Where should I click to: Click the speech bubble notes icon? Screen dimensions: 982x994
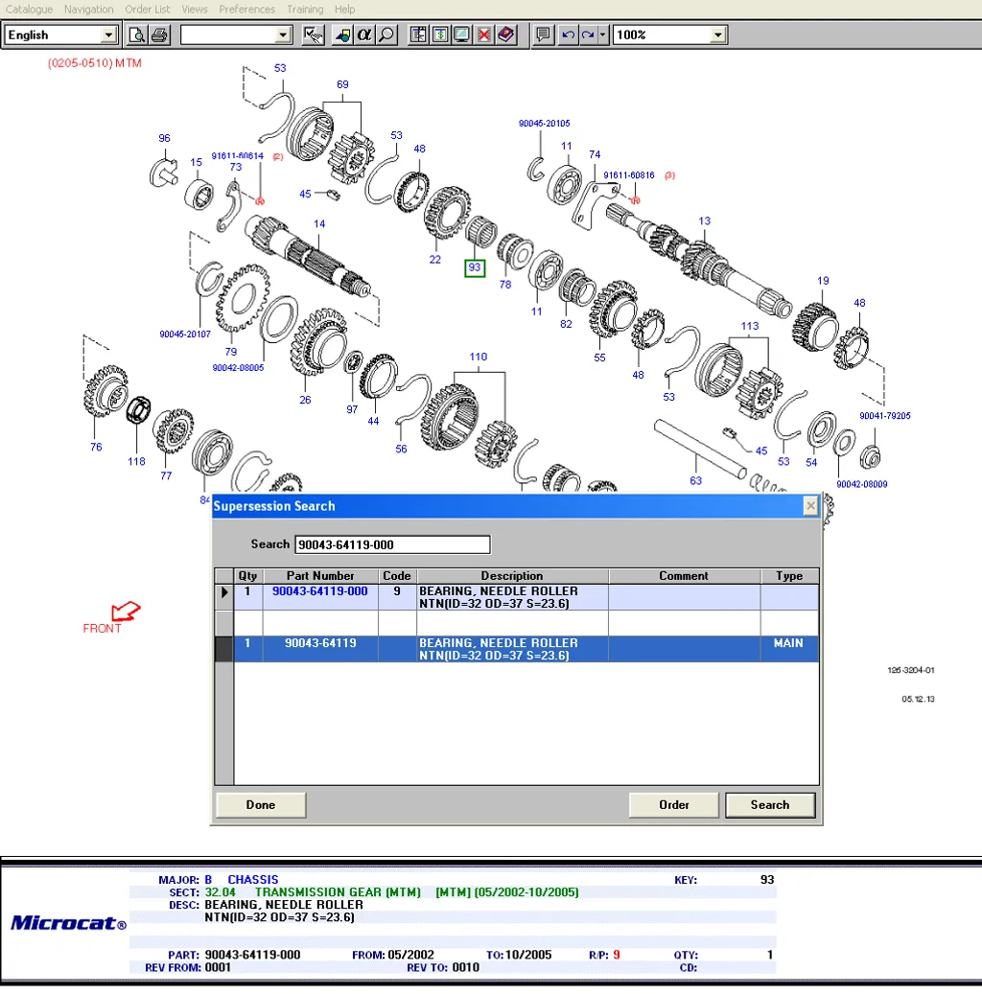pyautogui.click(x=543, y=35)
